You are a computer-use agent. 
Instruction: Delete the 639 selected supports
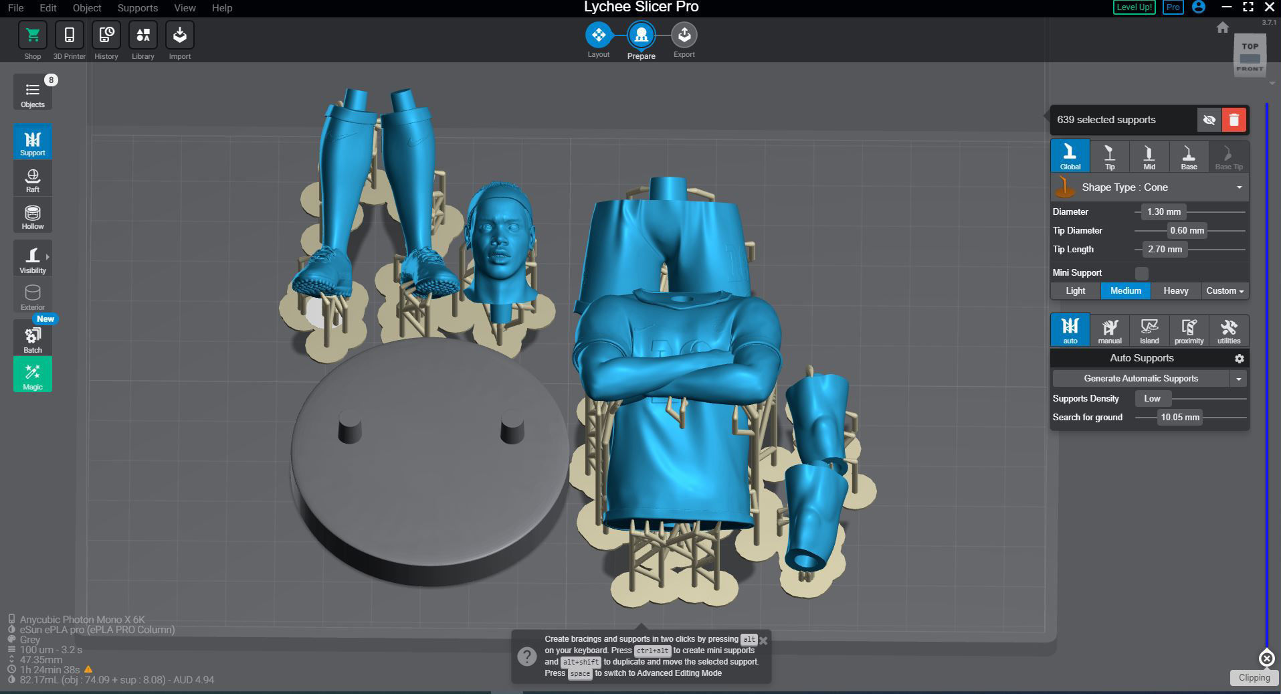click(1234, 120)
